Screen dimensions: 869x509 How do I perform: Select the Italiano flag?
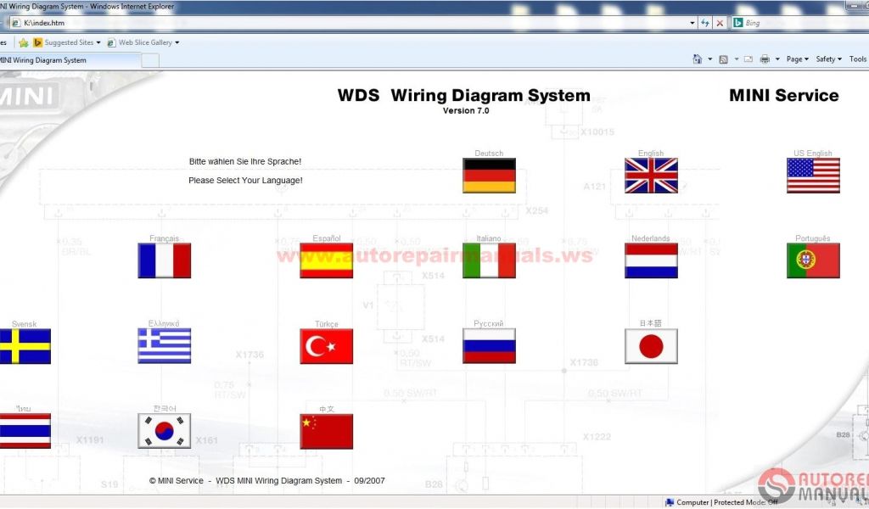(489, 261)
